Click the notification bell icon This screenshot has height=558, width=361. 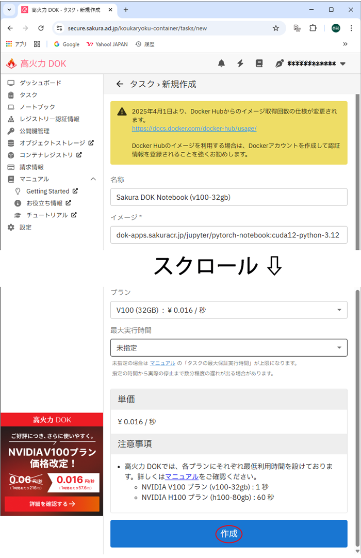(221, 63)
